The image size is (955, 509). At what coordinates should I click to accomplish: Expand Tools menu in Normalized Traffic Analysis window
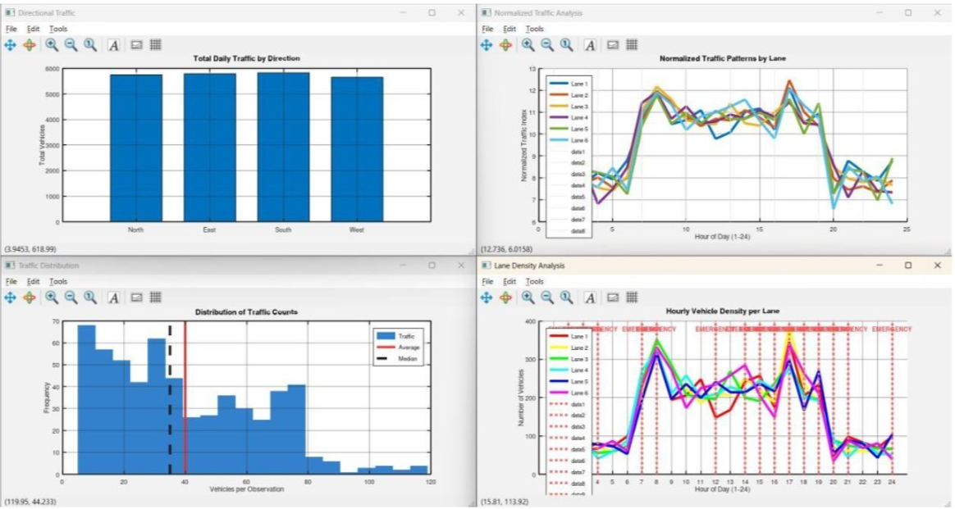(534, 29)
